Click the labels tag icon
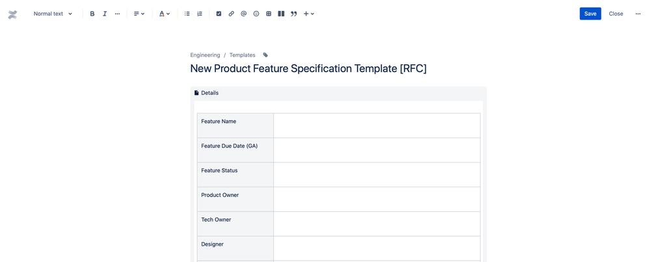Viewport: 649px width, 262px height. pyautogui.click(x=266, y=55)
